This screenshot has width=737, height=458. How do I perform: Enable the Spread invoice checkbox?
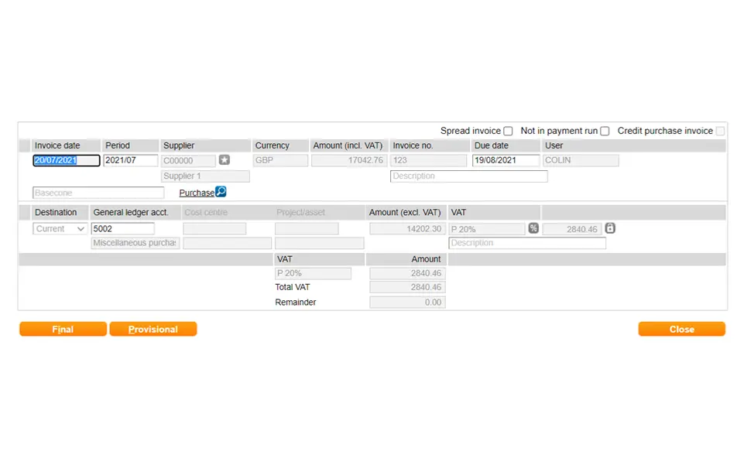point(508,131)
